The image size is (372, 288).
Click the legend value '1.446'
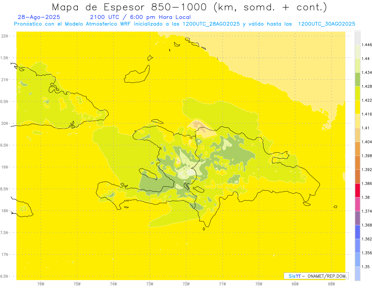pyautogui.click(x=366, y=45)
